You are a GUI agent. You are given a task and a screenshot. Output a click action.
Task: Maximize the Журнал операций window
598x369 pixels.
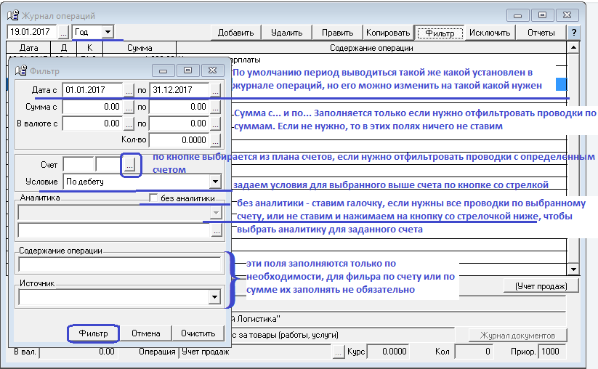click(542, 16)
